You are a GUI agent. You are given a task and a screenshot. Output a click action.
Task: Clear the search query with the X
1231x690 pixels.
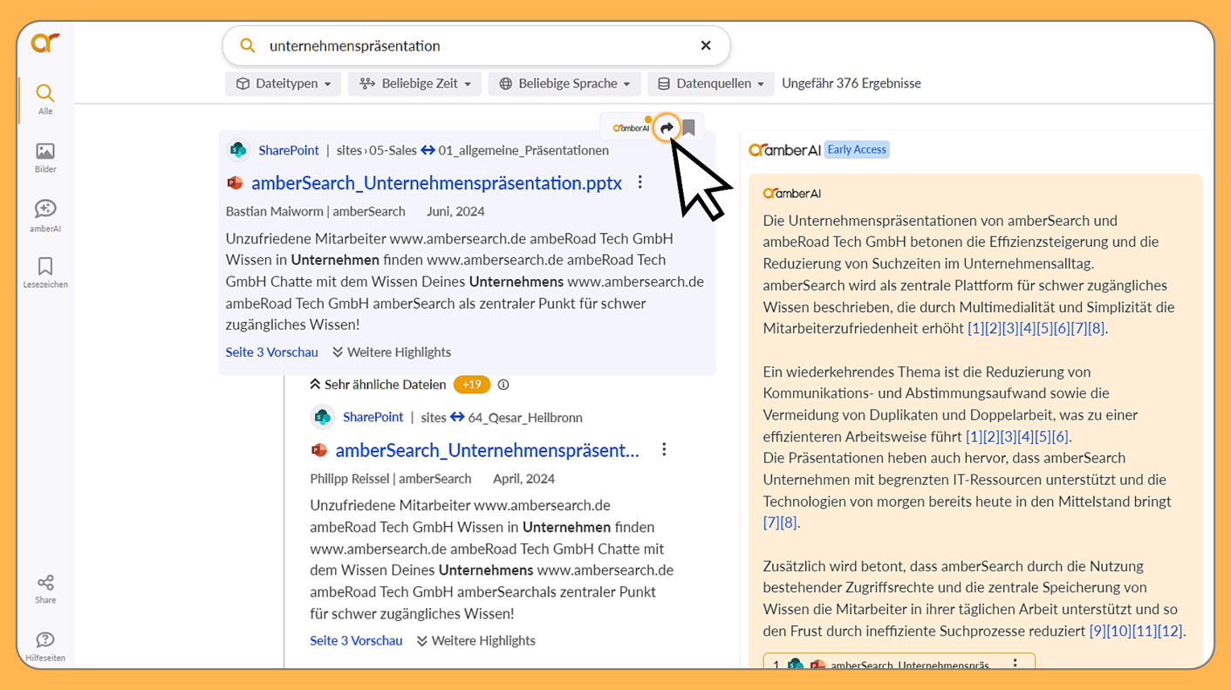pos(706,45)
